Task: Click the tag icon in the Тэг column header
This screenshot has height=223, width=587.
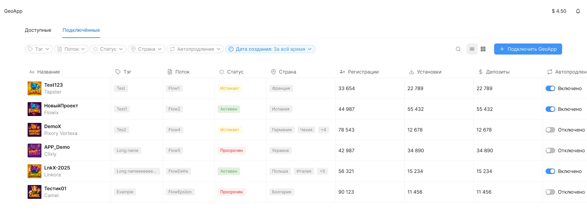Action: tap(118, 72)
